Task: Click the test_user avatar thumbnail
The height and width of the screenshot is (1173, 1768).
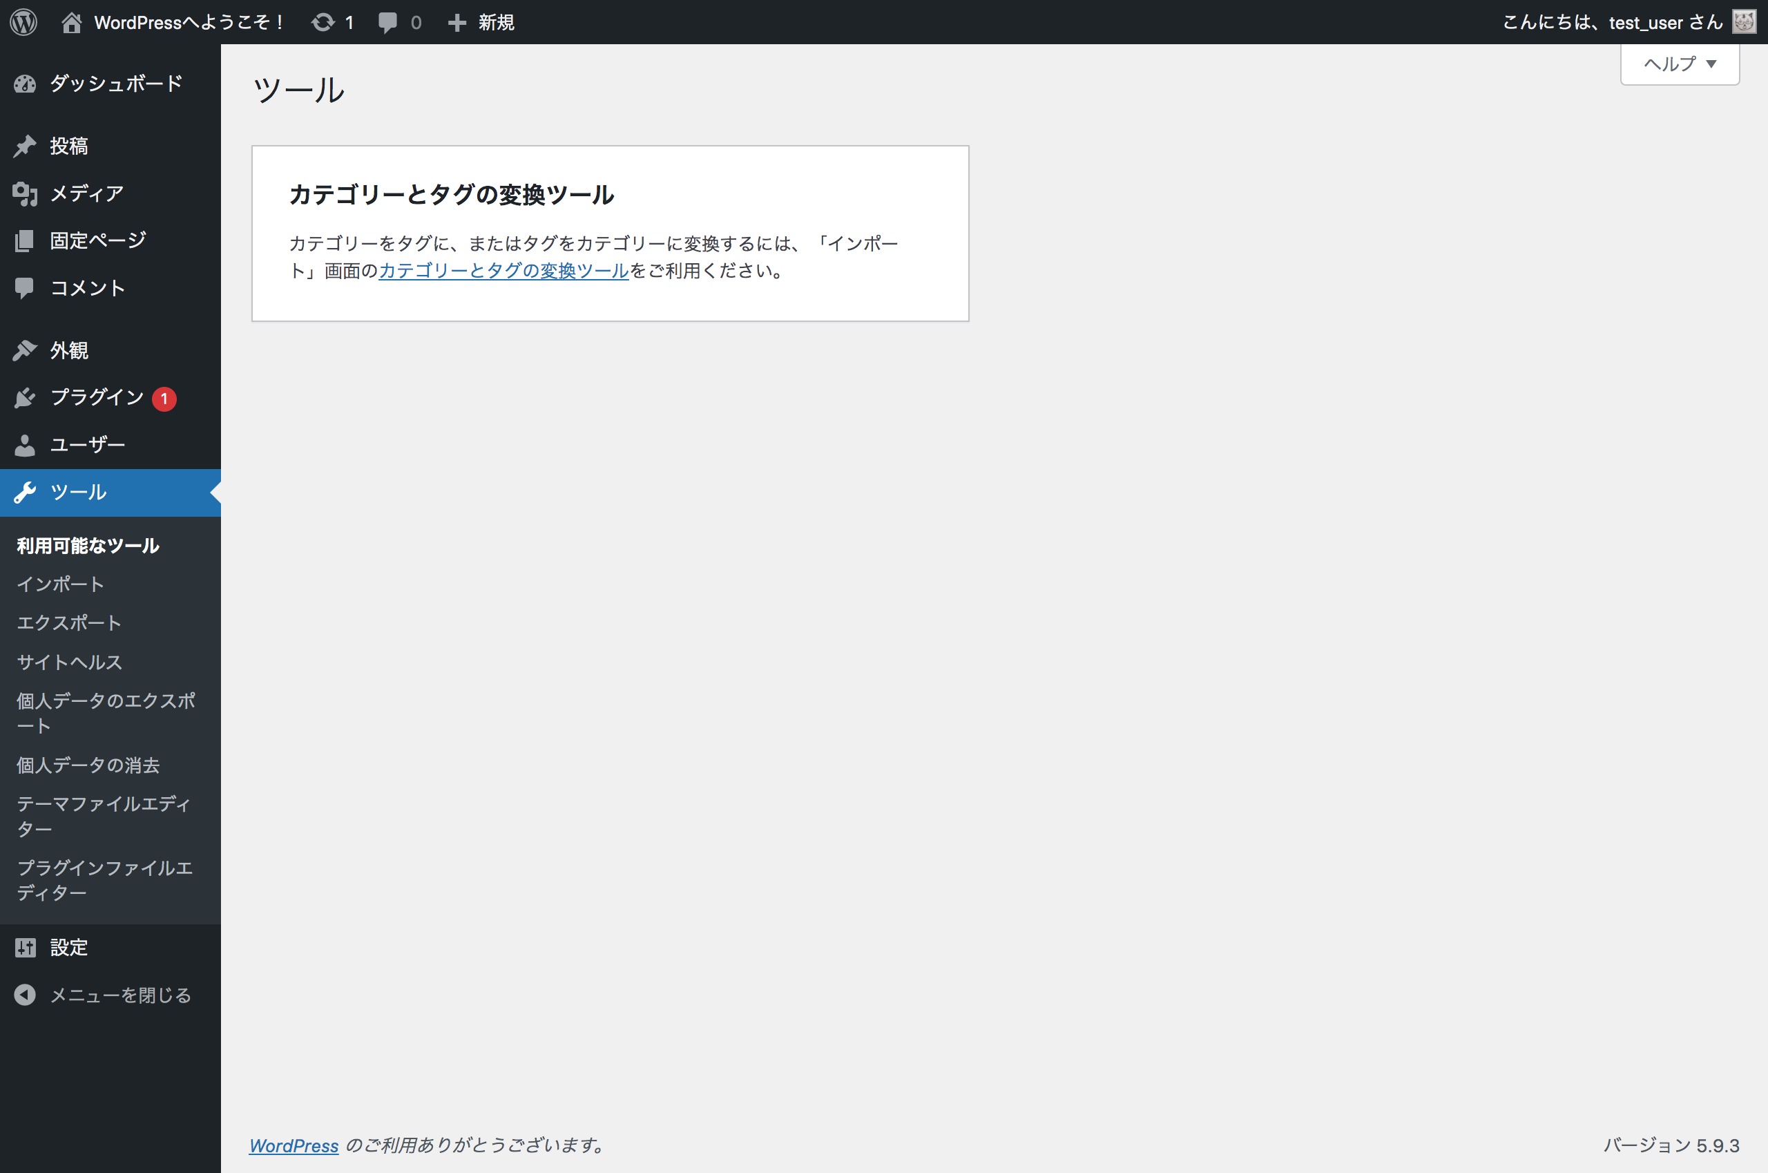Action: click(1744, 22)
